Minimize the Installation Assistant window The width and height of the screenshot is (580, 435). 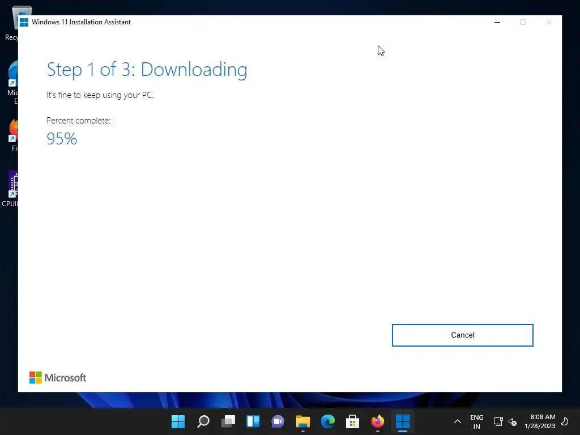click(x=497, y=22)
